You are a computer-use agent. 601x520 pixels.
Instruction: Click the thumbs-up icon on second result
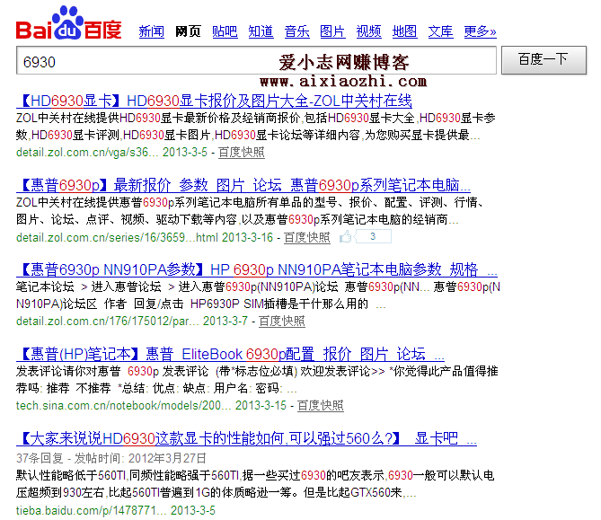click(346, 237)
